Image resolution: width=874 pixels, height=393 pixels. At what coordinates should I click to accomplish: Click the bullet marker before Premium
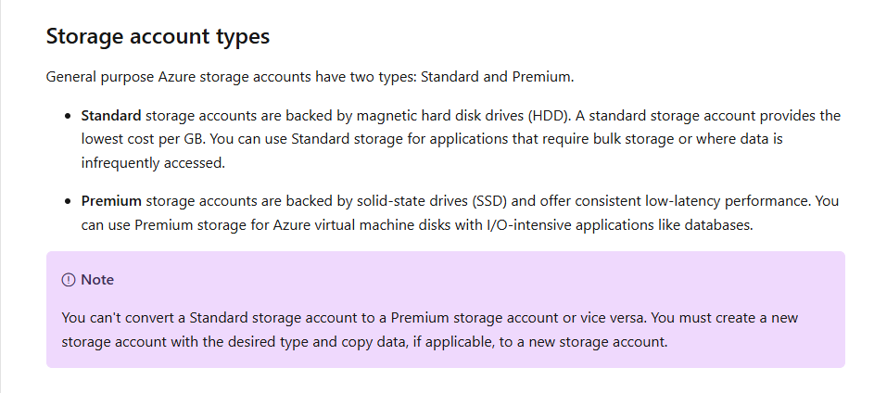point(68,201)
